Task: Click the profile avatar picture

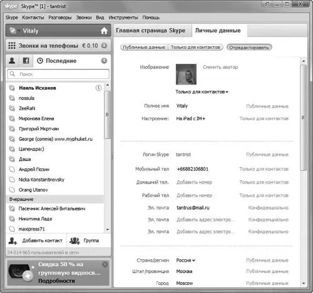Action: pos(186,75)
